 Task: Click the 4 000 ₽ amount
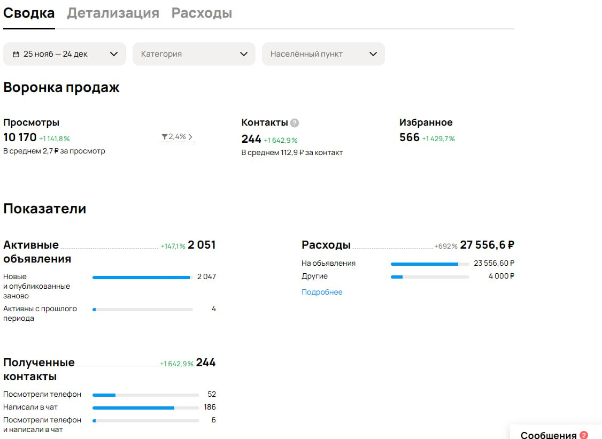[x=501, y=276]
